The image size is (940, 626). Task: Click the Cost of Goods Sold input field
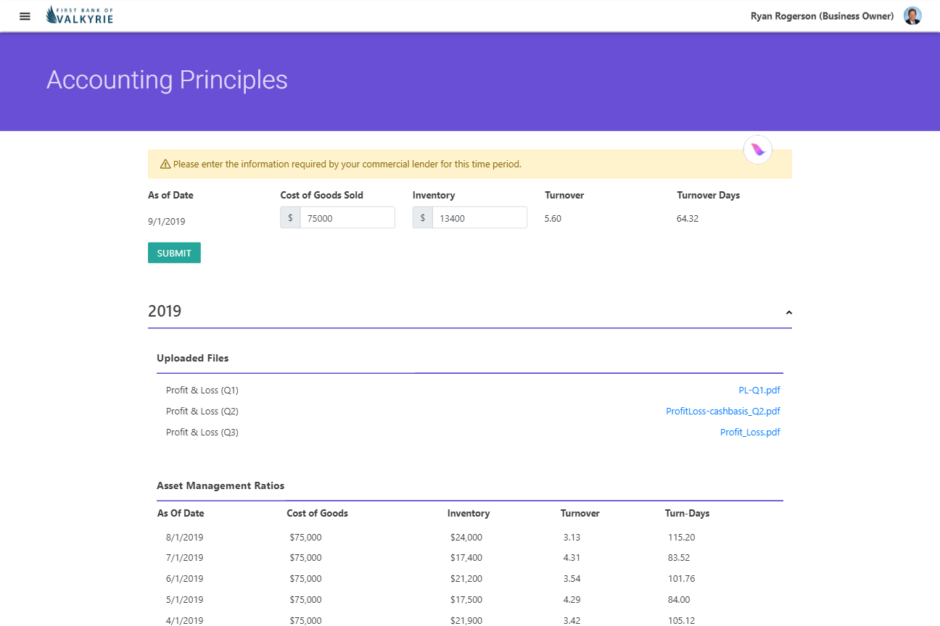click(347, 217)
